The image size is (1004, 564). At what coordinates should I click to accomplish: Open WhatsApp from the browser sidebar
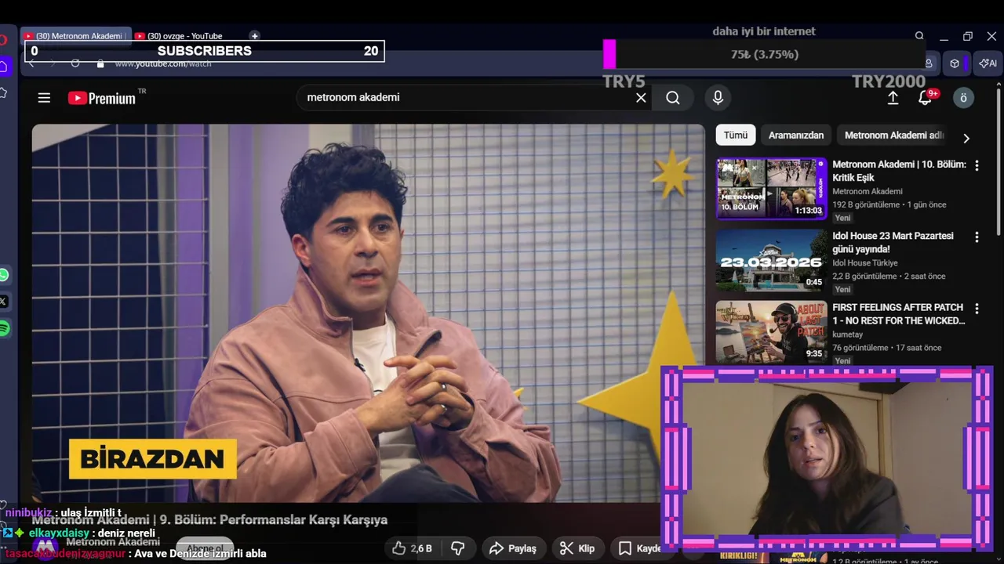[x=4, y=275]
